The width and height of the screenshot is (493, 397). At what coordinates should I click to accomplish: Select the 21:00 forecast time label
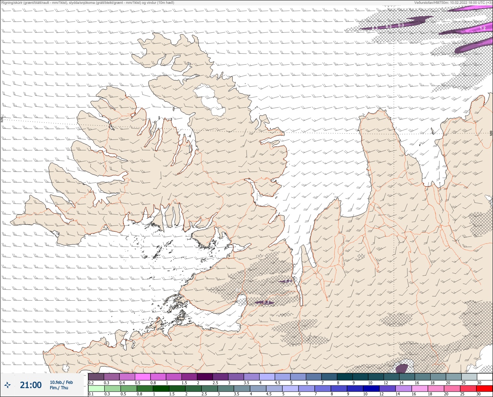[31, 385]
